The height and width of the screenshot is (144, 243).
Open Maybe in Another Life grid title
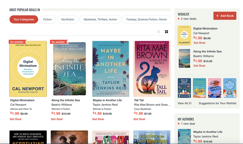[x=107, y=100]
